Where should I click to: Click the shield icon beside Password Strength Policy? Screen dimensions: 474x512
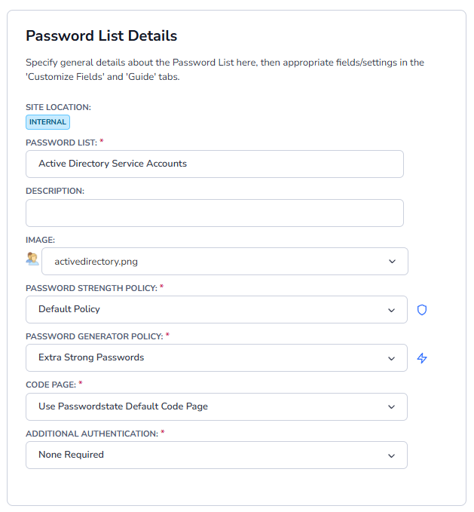click(422, 310)
